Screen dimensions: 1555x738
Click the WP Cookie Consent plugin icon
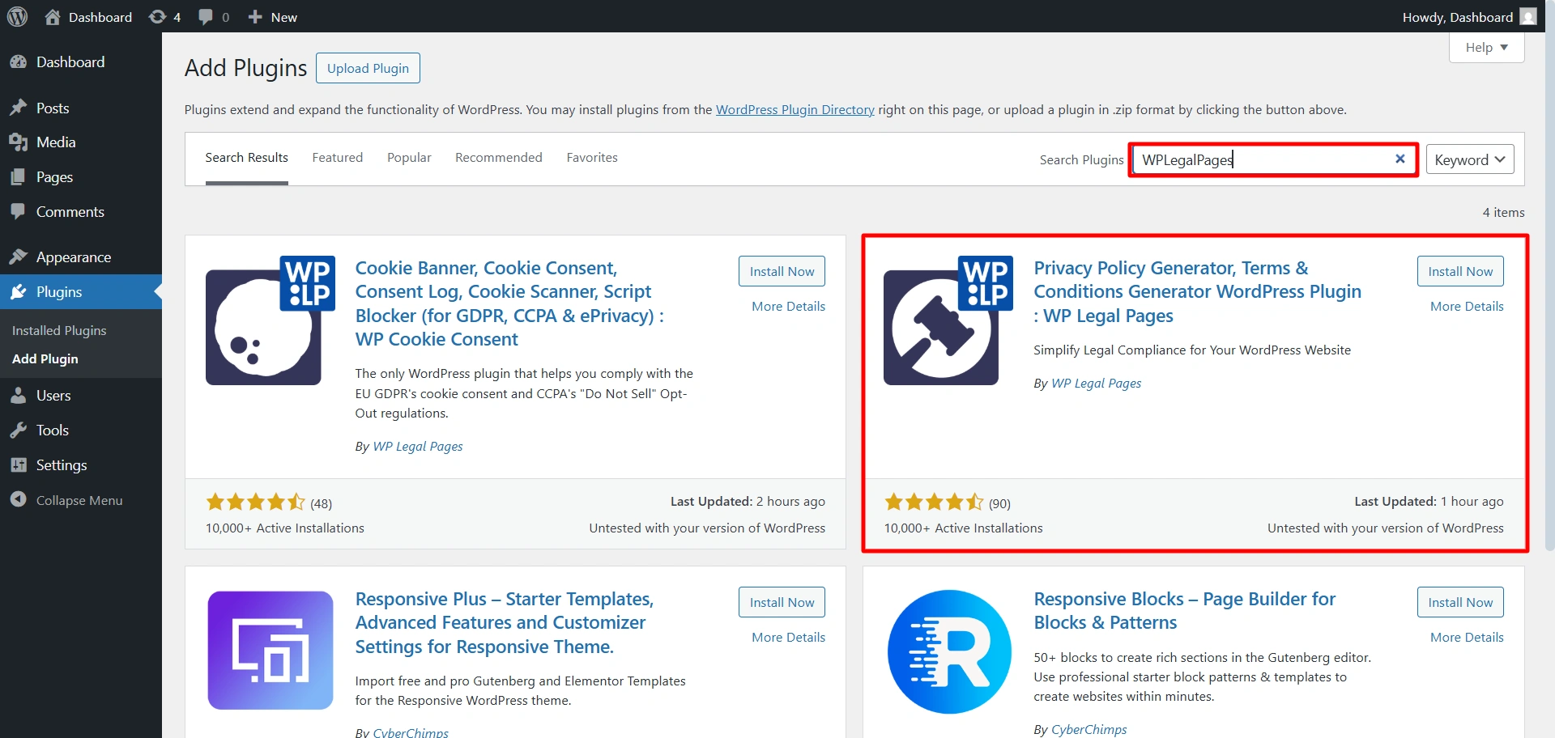270,320
